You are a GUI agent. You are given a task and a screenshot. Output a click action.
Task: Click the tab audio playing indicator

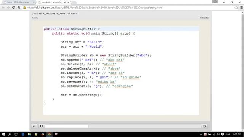click(65, 2)
